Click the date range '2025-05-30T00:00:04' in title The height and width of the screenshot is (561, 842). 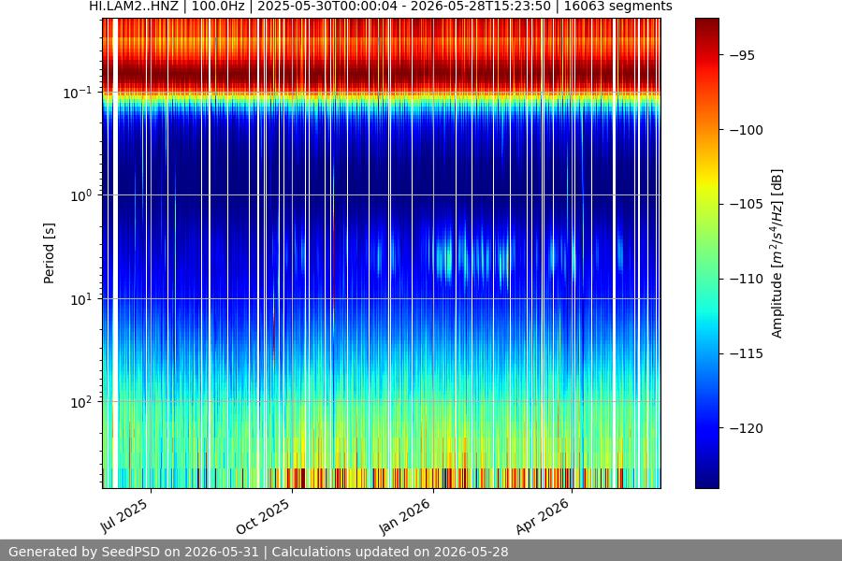pyautogui.click(x=327, y=6)
